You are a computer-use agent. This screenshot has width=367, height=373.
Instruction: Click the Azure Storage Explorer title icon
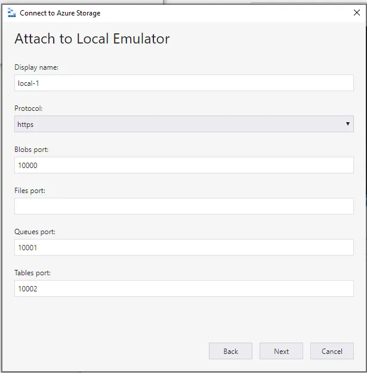pos(11,13)
